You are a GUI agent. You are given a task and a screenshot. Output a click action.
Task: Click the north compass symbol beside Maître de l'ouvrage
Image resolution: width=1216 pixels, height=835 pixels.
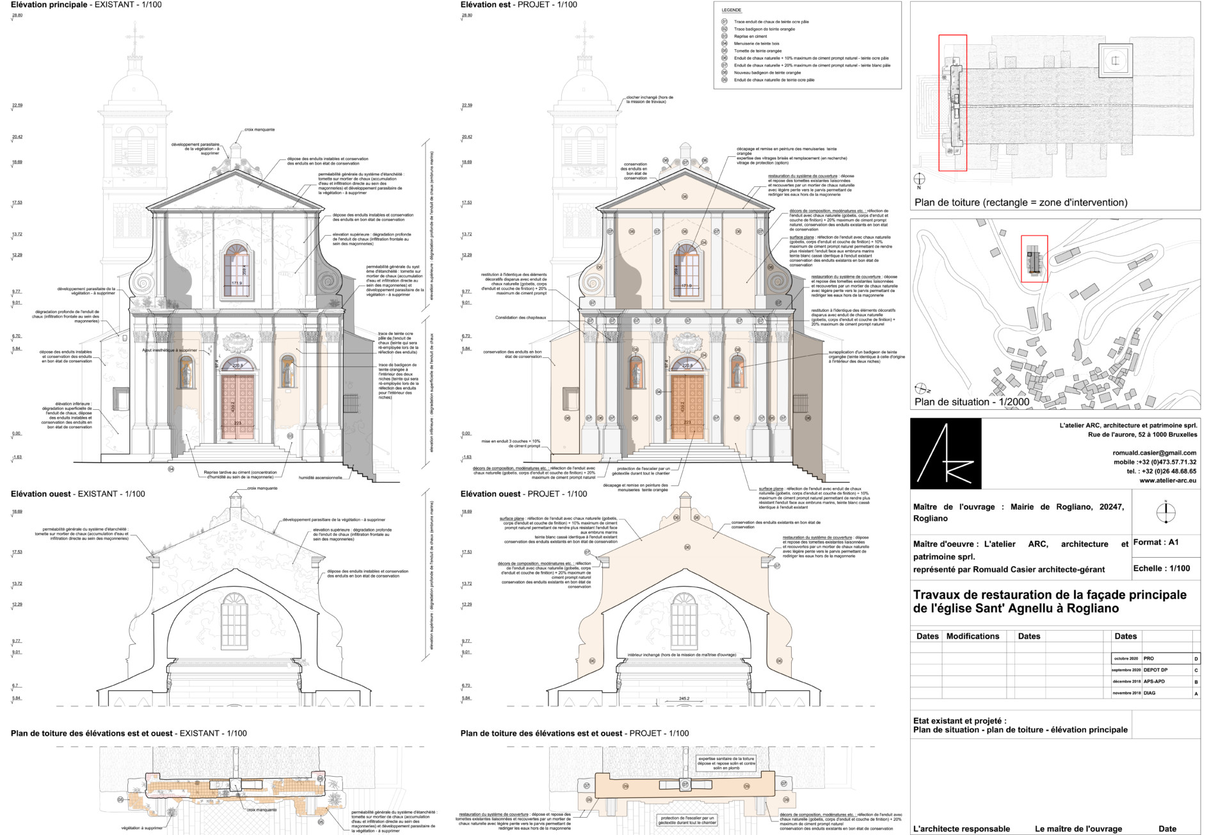(1165, 512)
